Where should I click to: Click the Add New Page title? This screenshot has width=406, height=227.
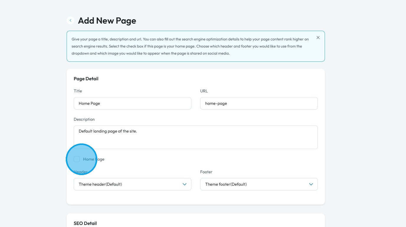pos(107,21)
